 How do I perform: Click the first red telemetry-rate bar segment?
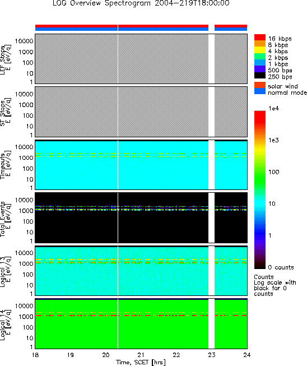tap(76, 26)
